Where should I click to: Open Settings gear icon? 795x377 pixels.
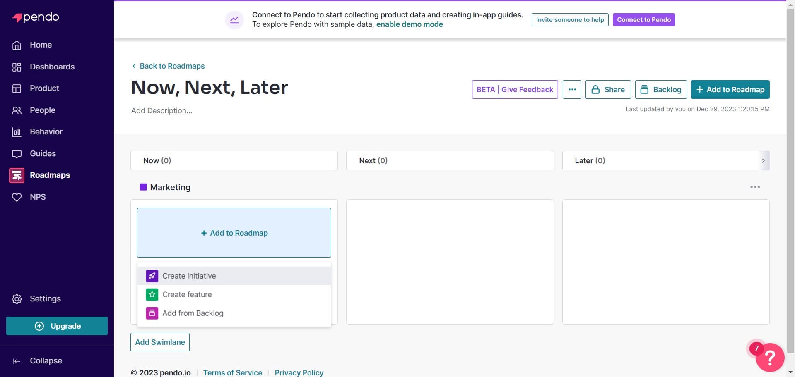[17, 299]
